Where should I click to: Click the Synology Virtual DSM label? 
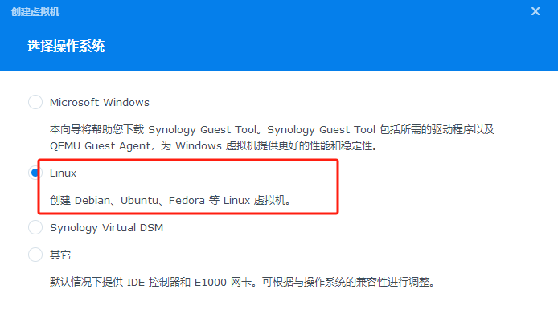point(107,227)
